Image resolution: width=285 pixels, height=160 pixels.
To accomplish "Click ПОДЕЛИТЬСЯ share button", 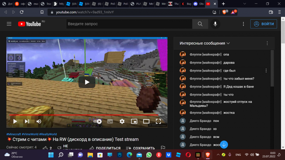I will click(x=105, y=148).
